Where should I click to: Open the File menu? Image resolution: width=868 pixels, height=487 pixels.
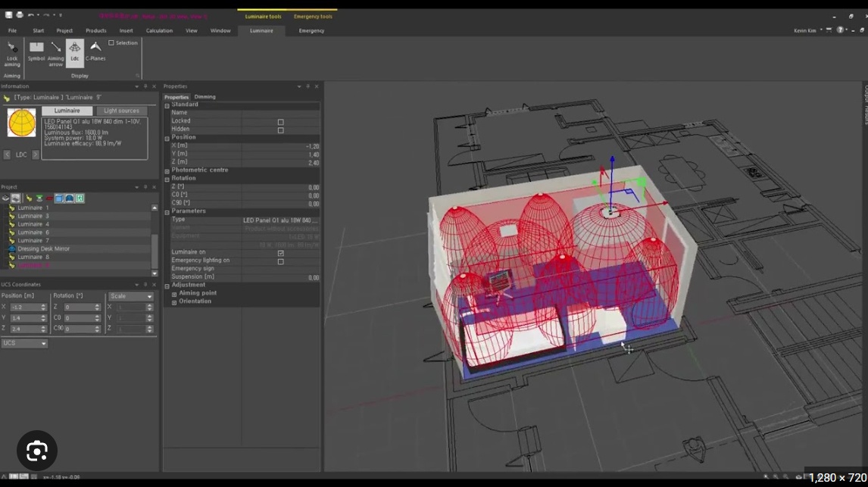(x=12, y=30)
